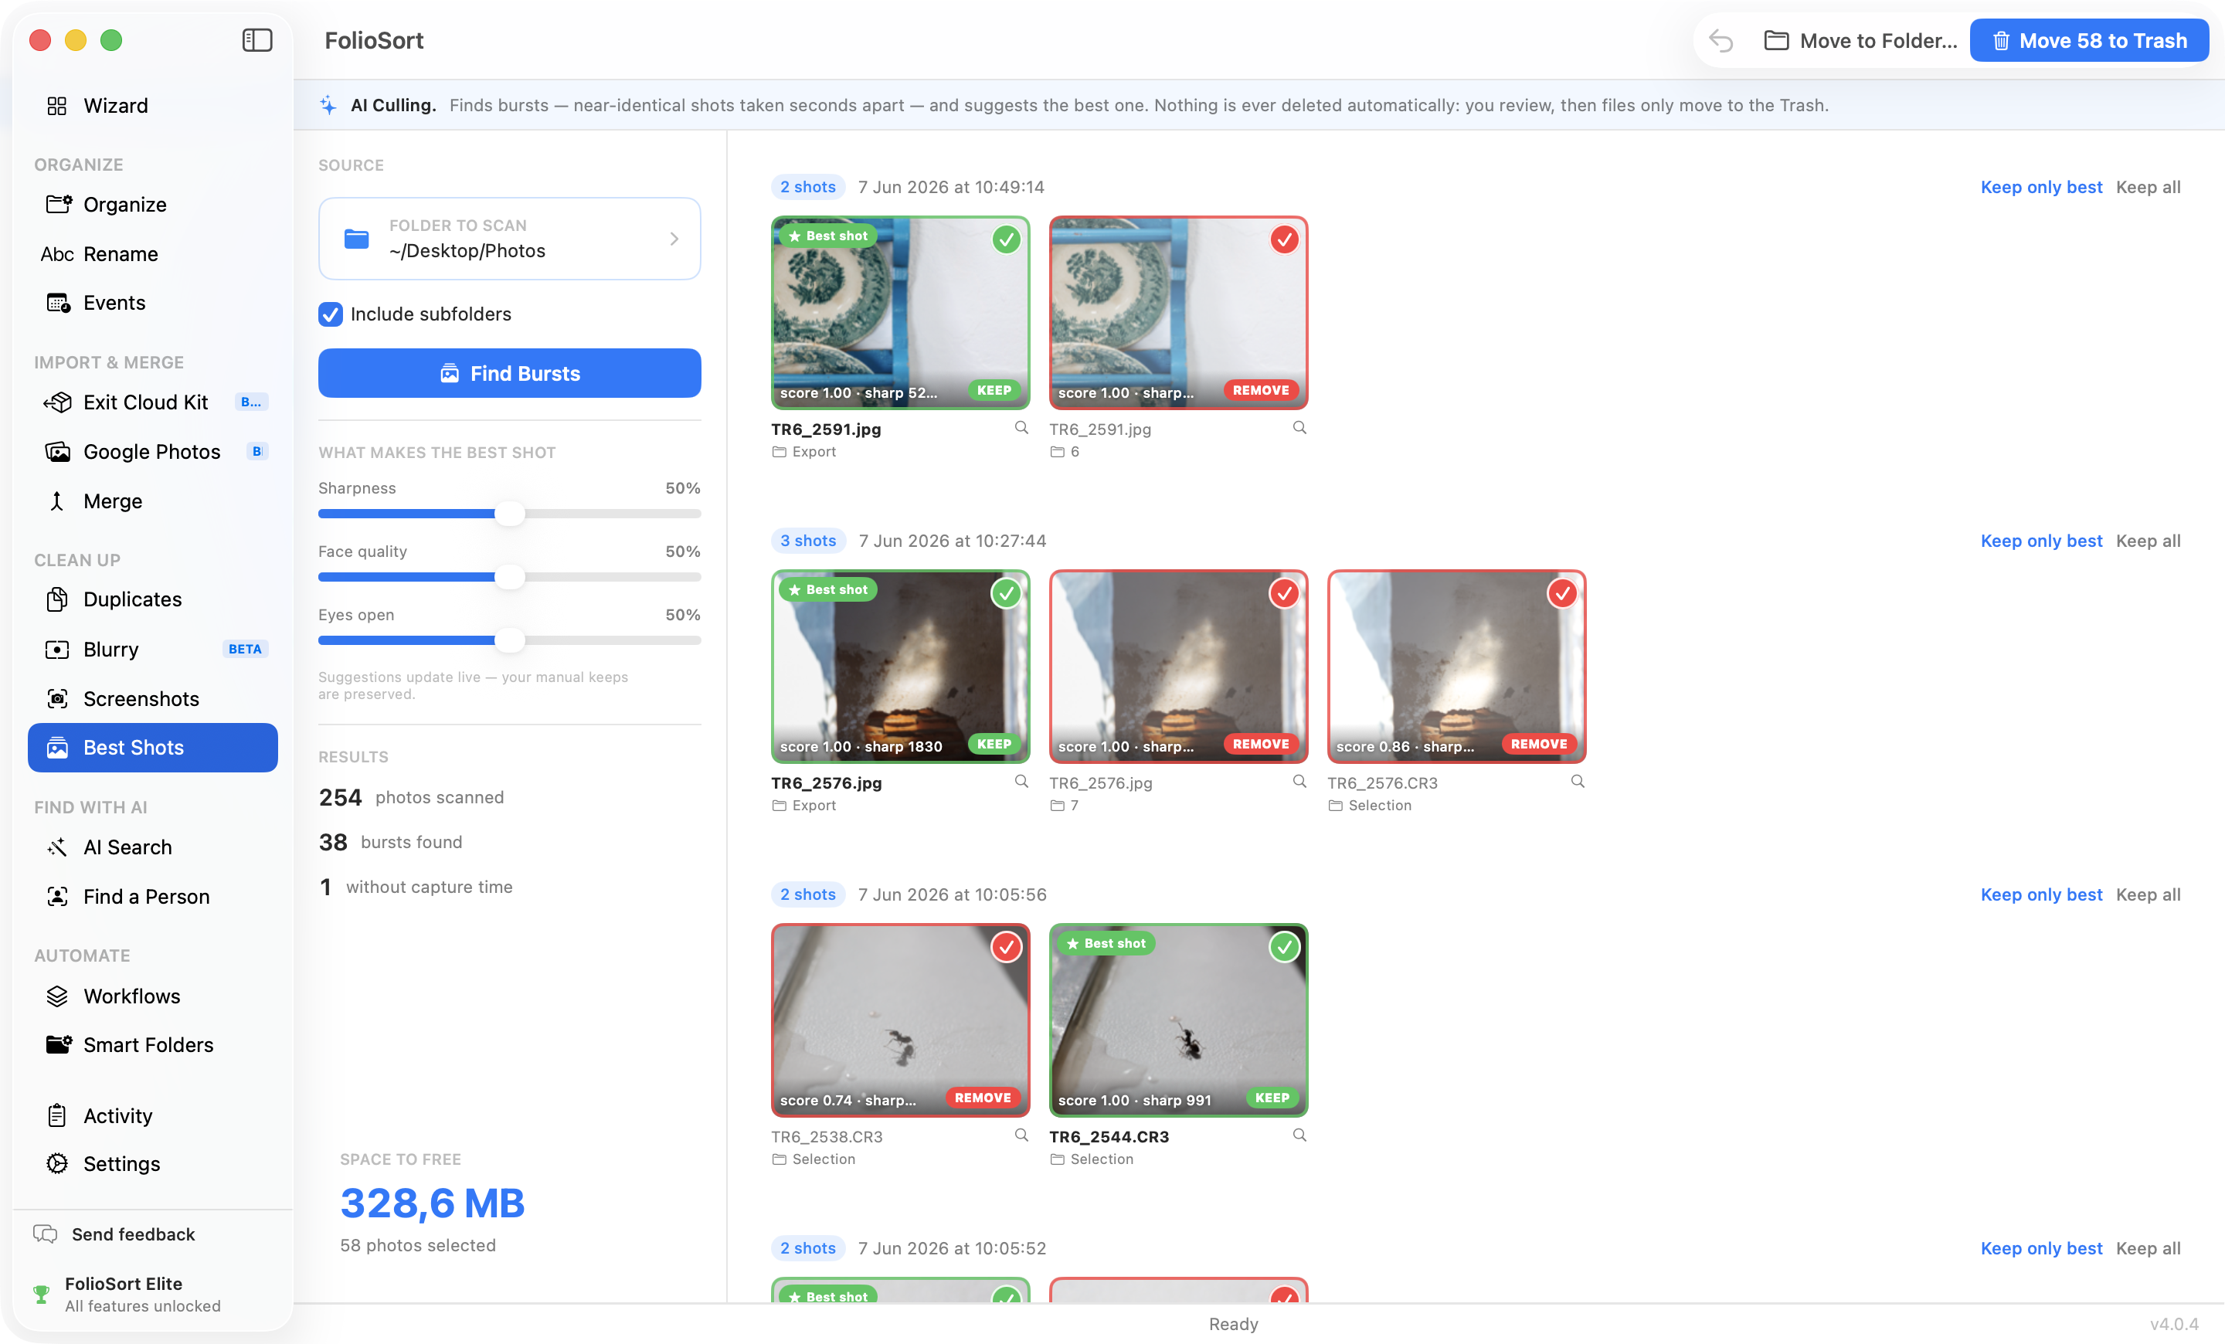Click the Find a Person icon
The width and height of the screenshot is (2225, 1344).
click(57, 896)
